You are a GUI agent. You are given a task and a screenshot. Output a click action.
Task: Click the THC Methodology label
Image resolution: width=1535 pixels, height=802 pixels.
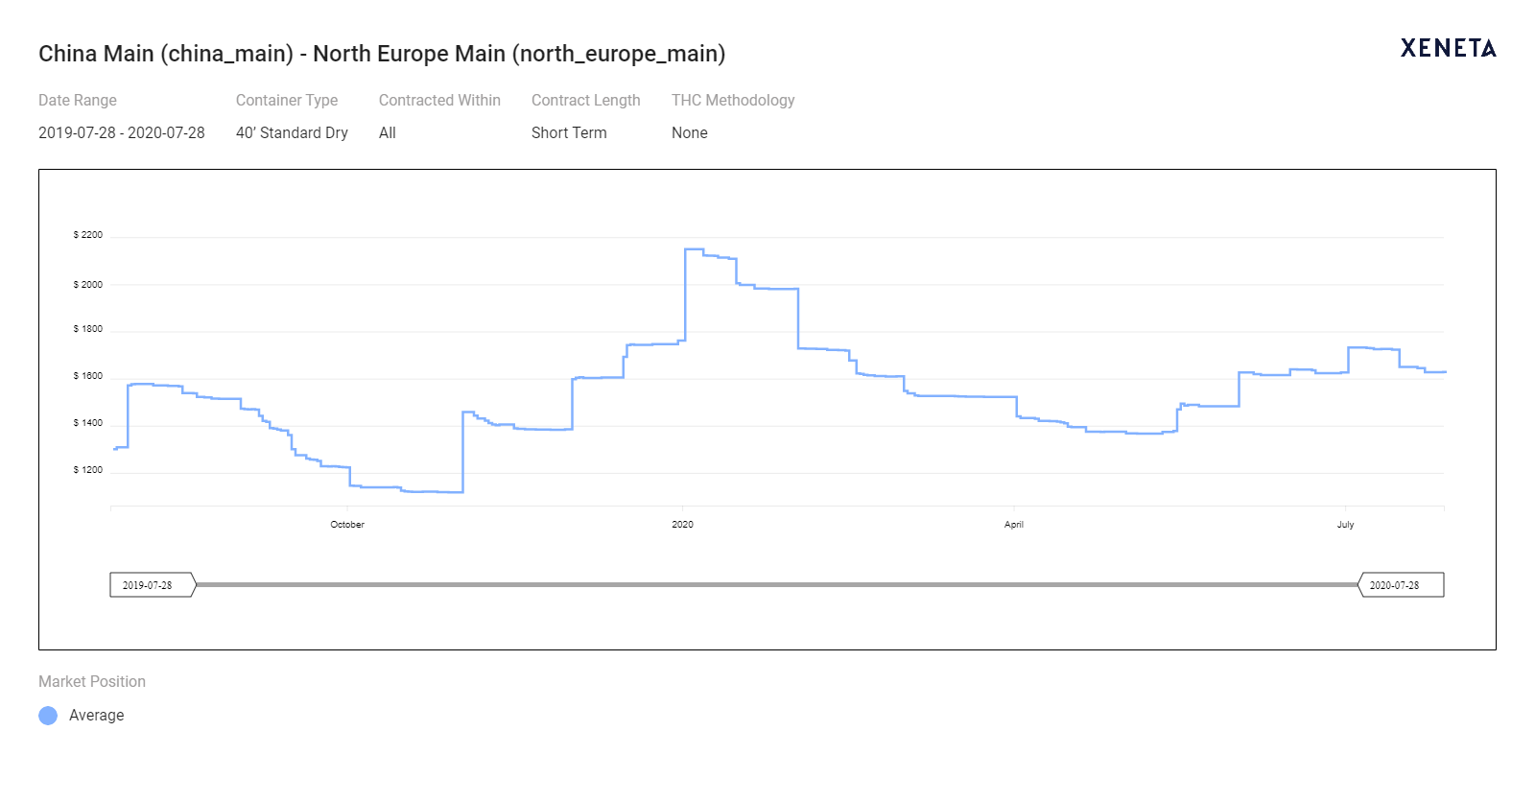733,100
